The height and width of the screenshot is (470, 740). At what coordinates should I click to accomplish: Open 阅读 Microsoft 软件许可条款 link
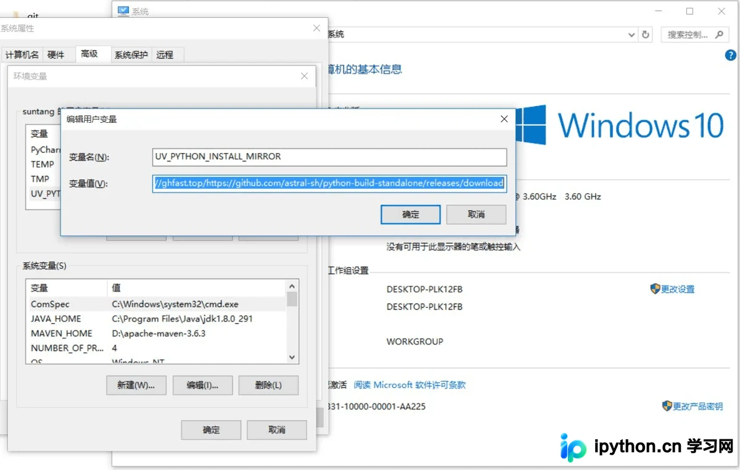coord(409,385)
